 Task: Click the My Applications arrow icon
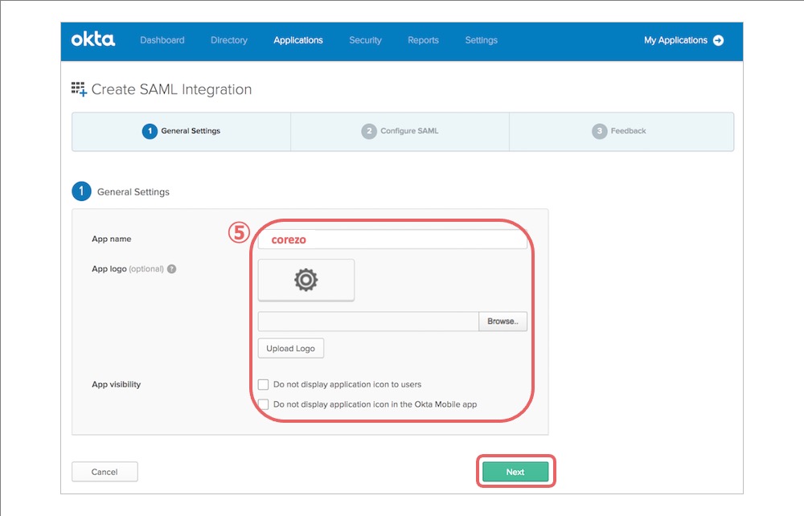pyautogui.click(x=718, y=40)
